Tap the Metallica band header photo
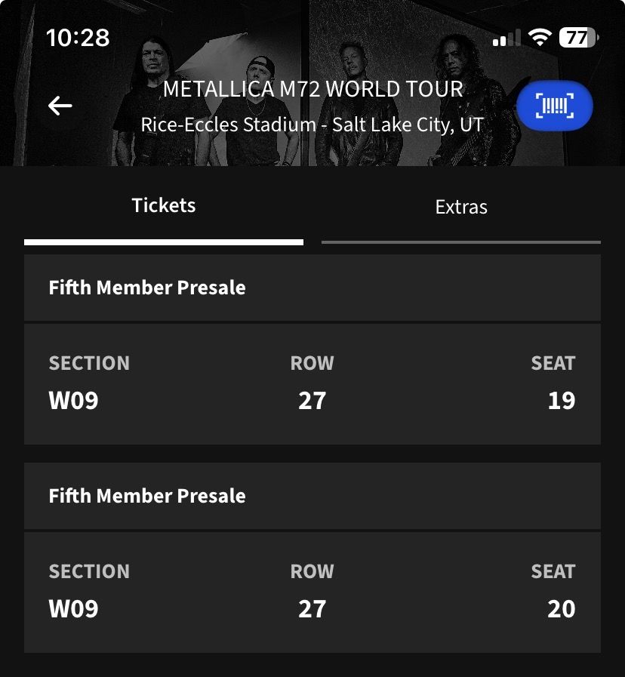This screenshot has width=625, height=677. point(312,83)
